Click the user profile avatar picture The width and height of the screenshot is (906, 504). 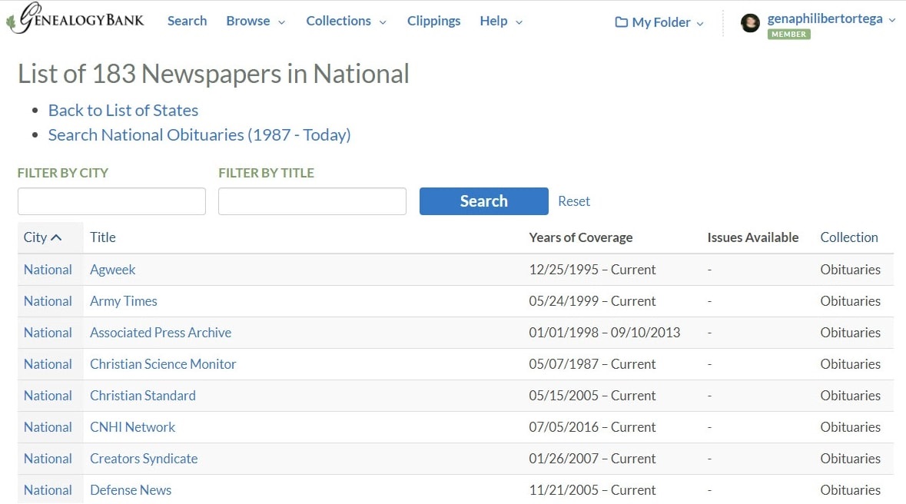click(x=750, y=23)
